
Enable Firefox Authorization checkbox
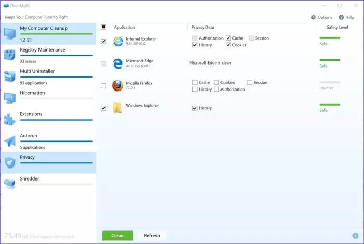pyautogui.click(x=216, y=89)
